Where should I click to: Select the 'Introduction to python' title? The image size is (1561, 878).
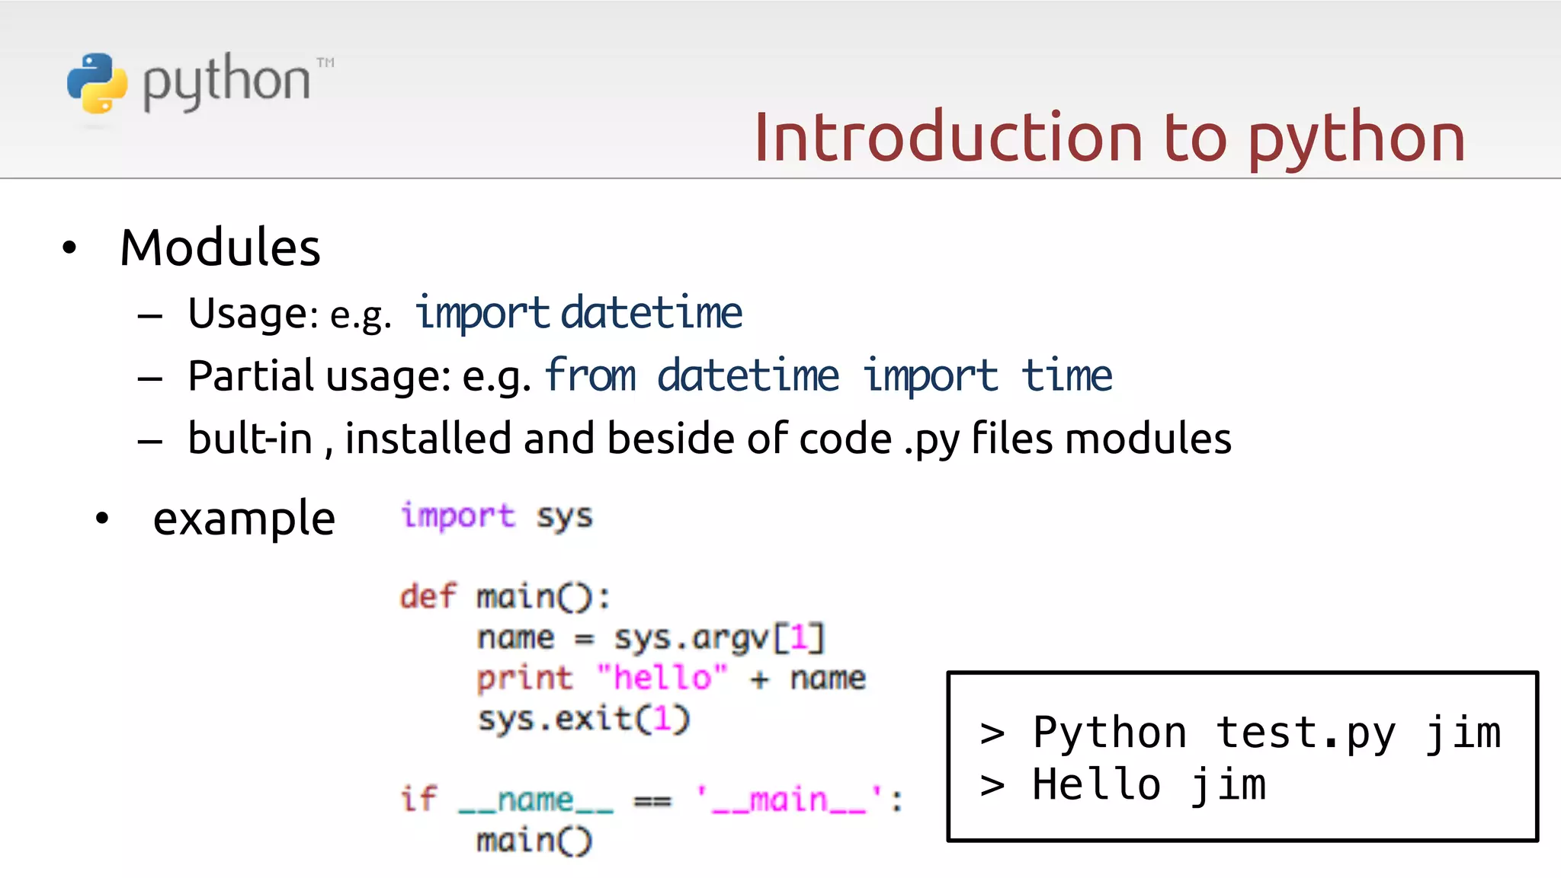(1109, 138)
